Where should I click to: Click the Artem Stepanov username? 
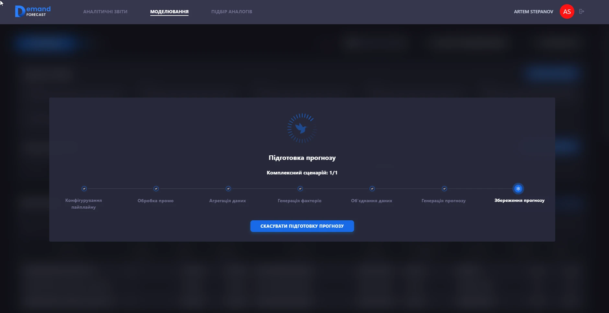point(533,12)
